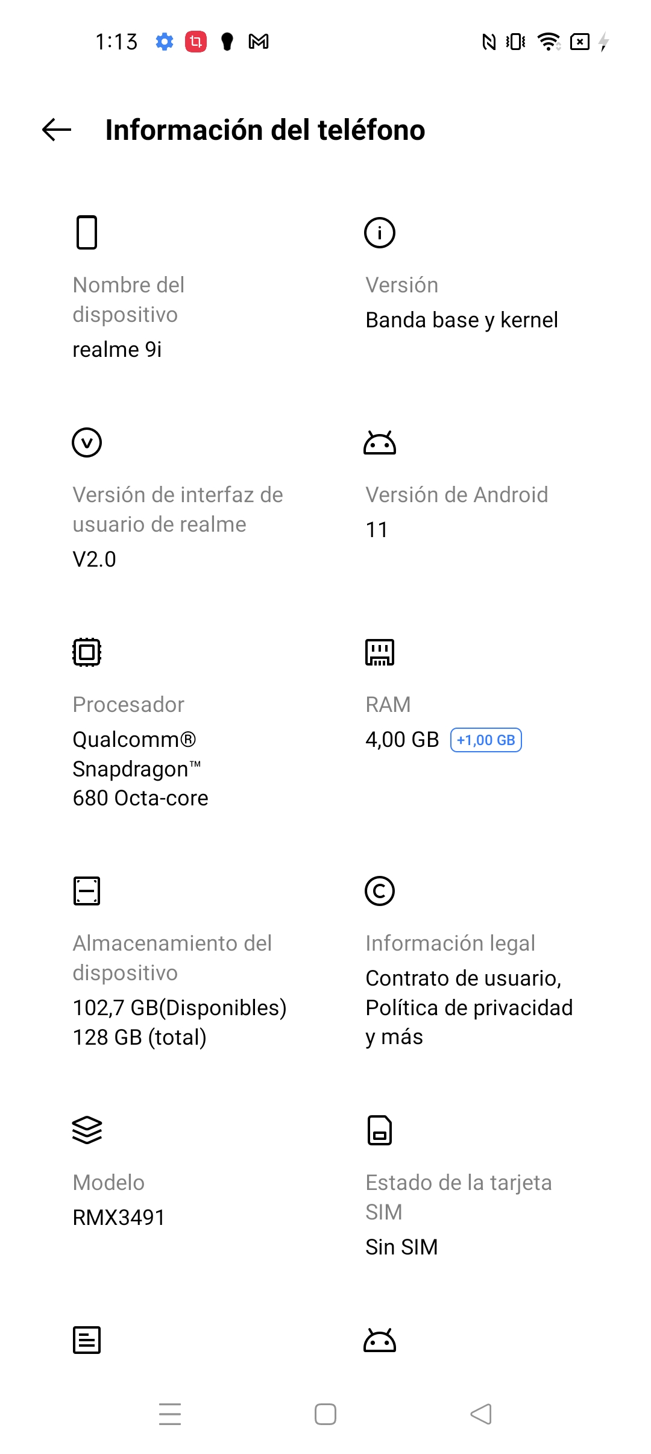Tap the RAM memory icon
Screen dimensions: 651x1454
pos(380,652)
